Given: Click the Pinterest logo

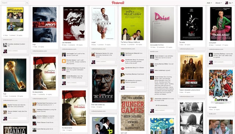Looking at the screenshot, I should (118, 3).
